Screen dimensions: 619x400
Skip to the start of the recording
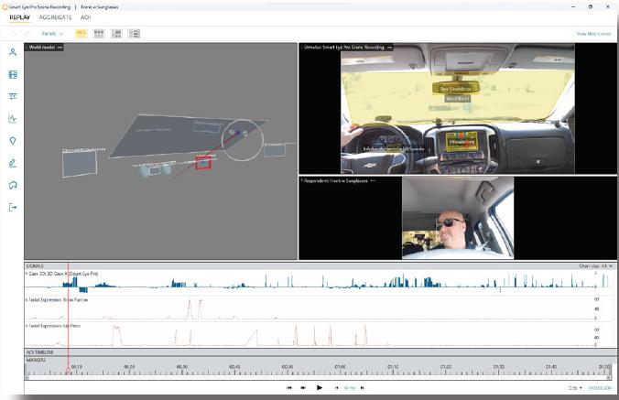(x=289, y=388)
